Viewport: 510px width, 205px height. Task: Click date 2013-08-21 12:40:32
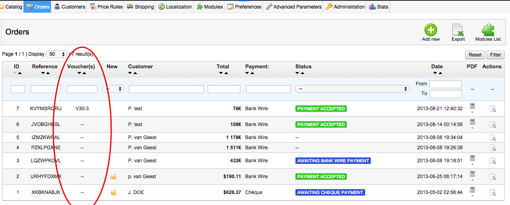click(x=439, y=109)
